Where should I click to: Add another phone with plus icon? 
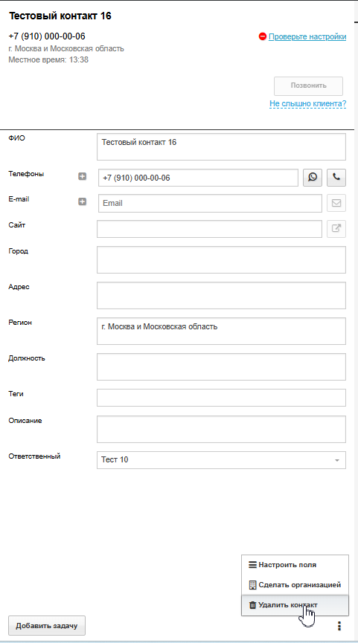[x=82, y=176]
